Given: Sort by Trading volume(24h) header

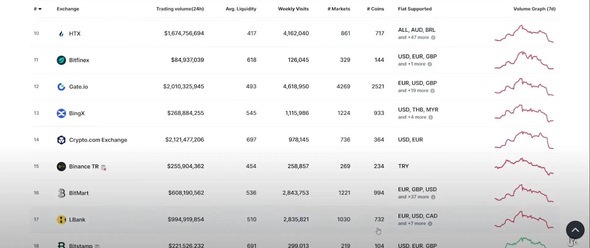Looking at the screenshot, I should (180, 9).
